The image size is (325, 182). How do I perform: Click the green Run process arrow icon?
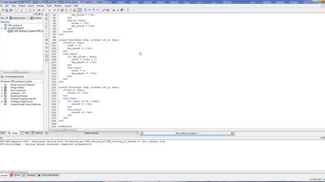click(x=114, y=10)
